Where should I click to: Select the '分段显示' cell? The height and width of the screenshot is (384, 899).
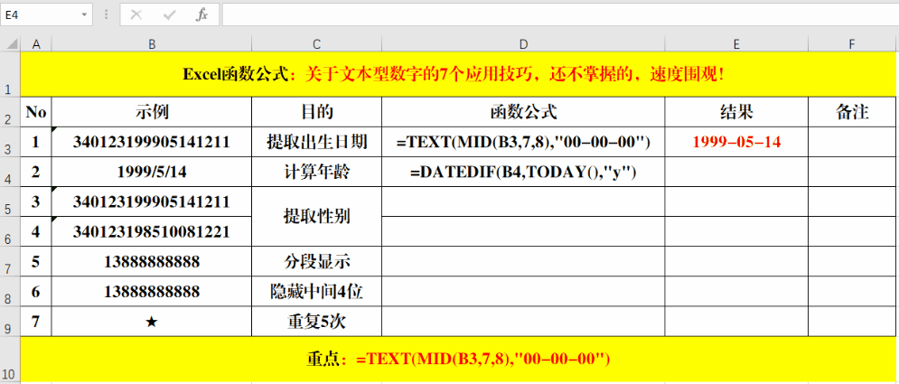(316, 261)
